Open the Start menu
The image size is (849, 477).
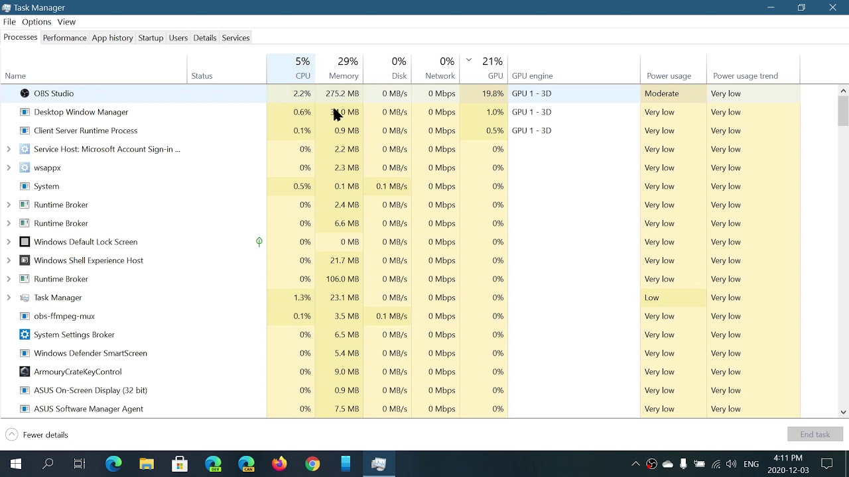[15, 464]
